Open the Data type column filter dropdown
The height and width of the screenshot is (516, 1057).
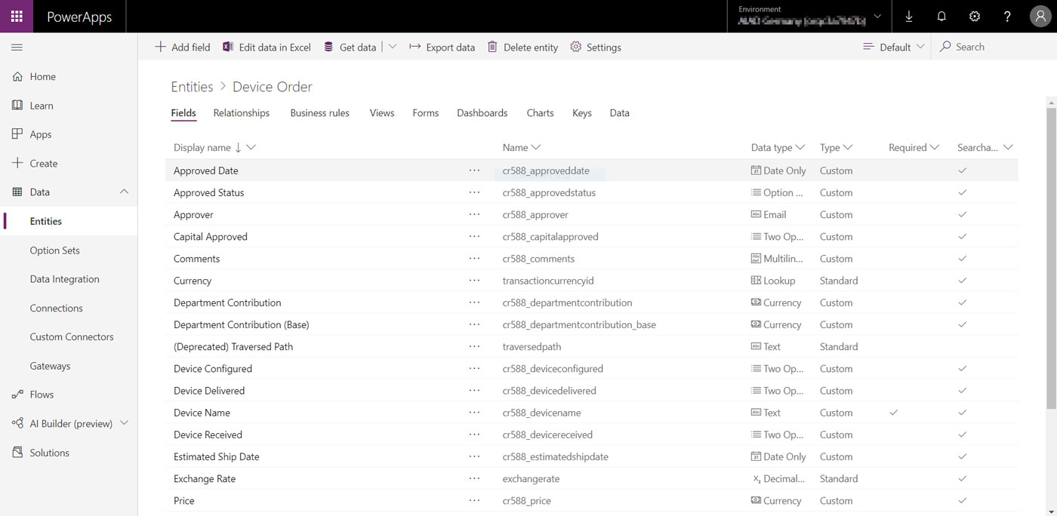[x=799, y=147]
